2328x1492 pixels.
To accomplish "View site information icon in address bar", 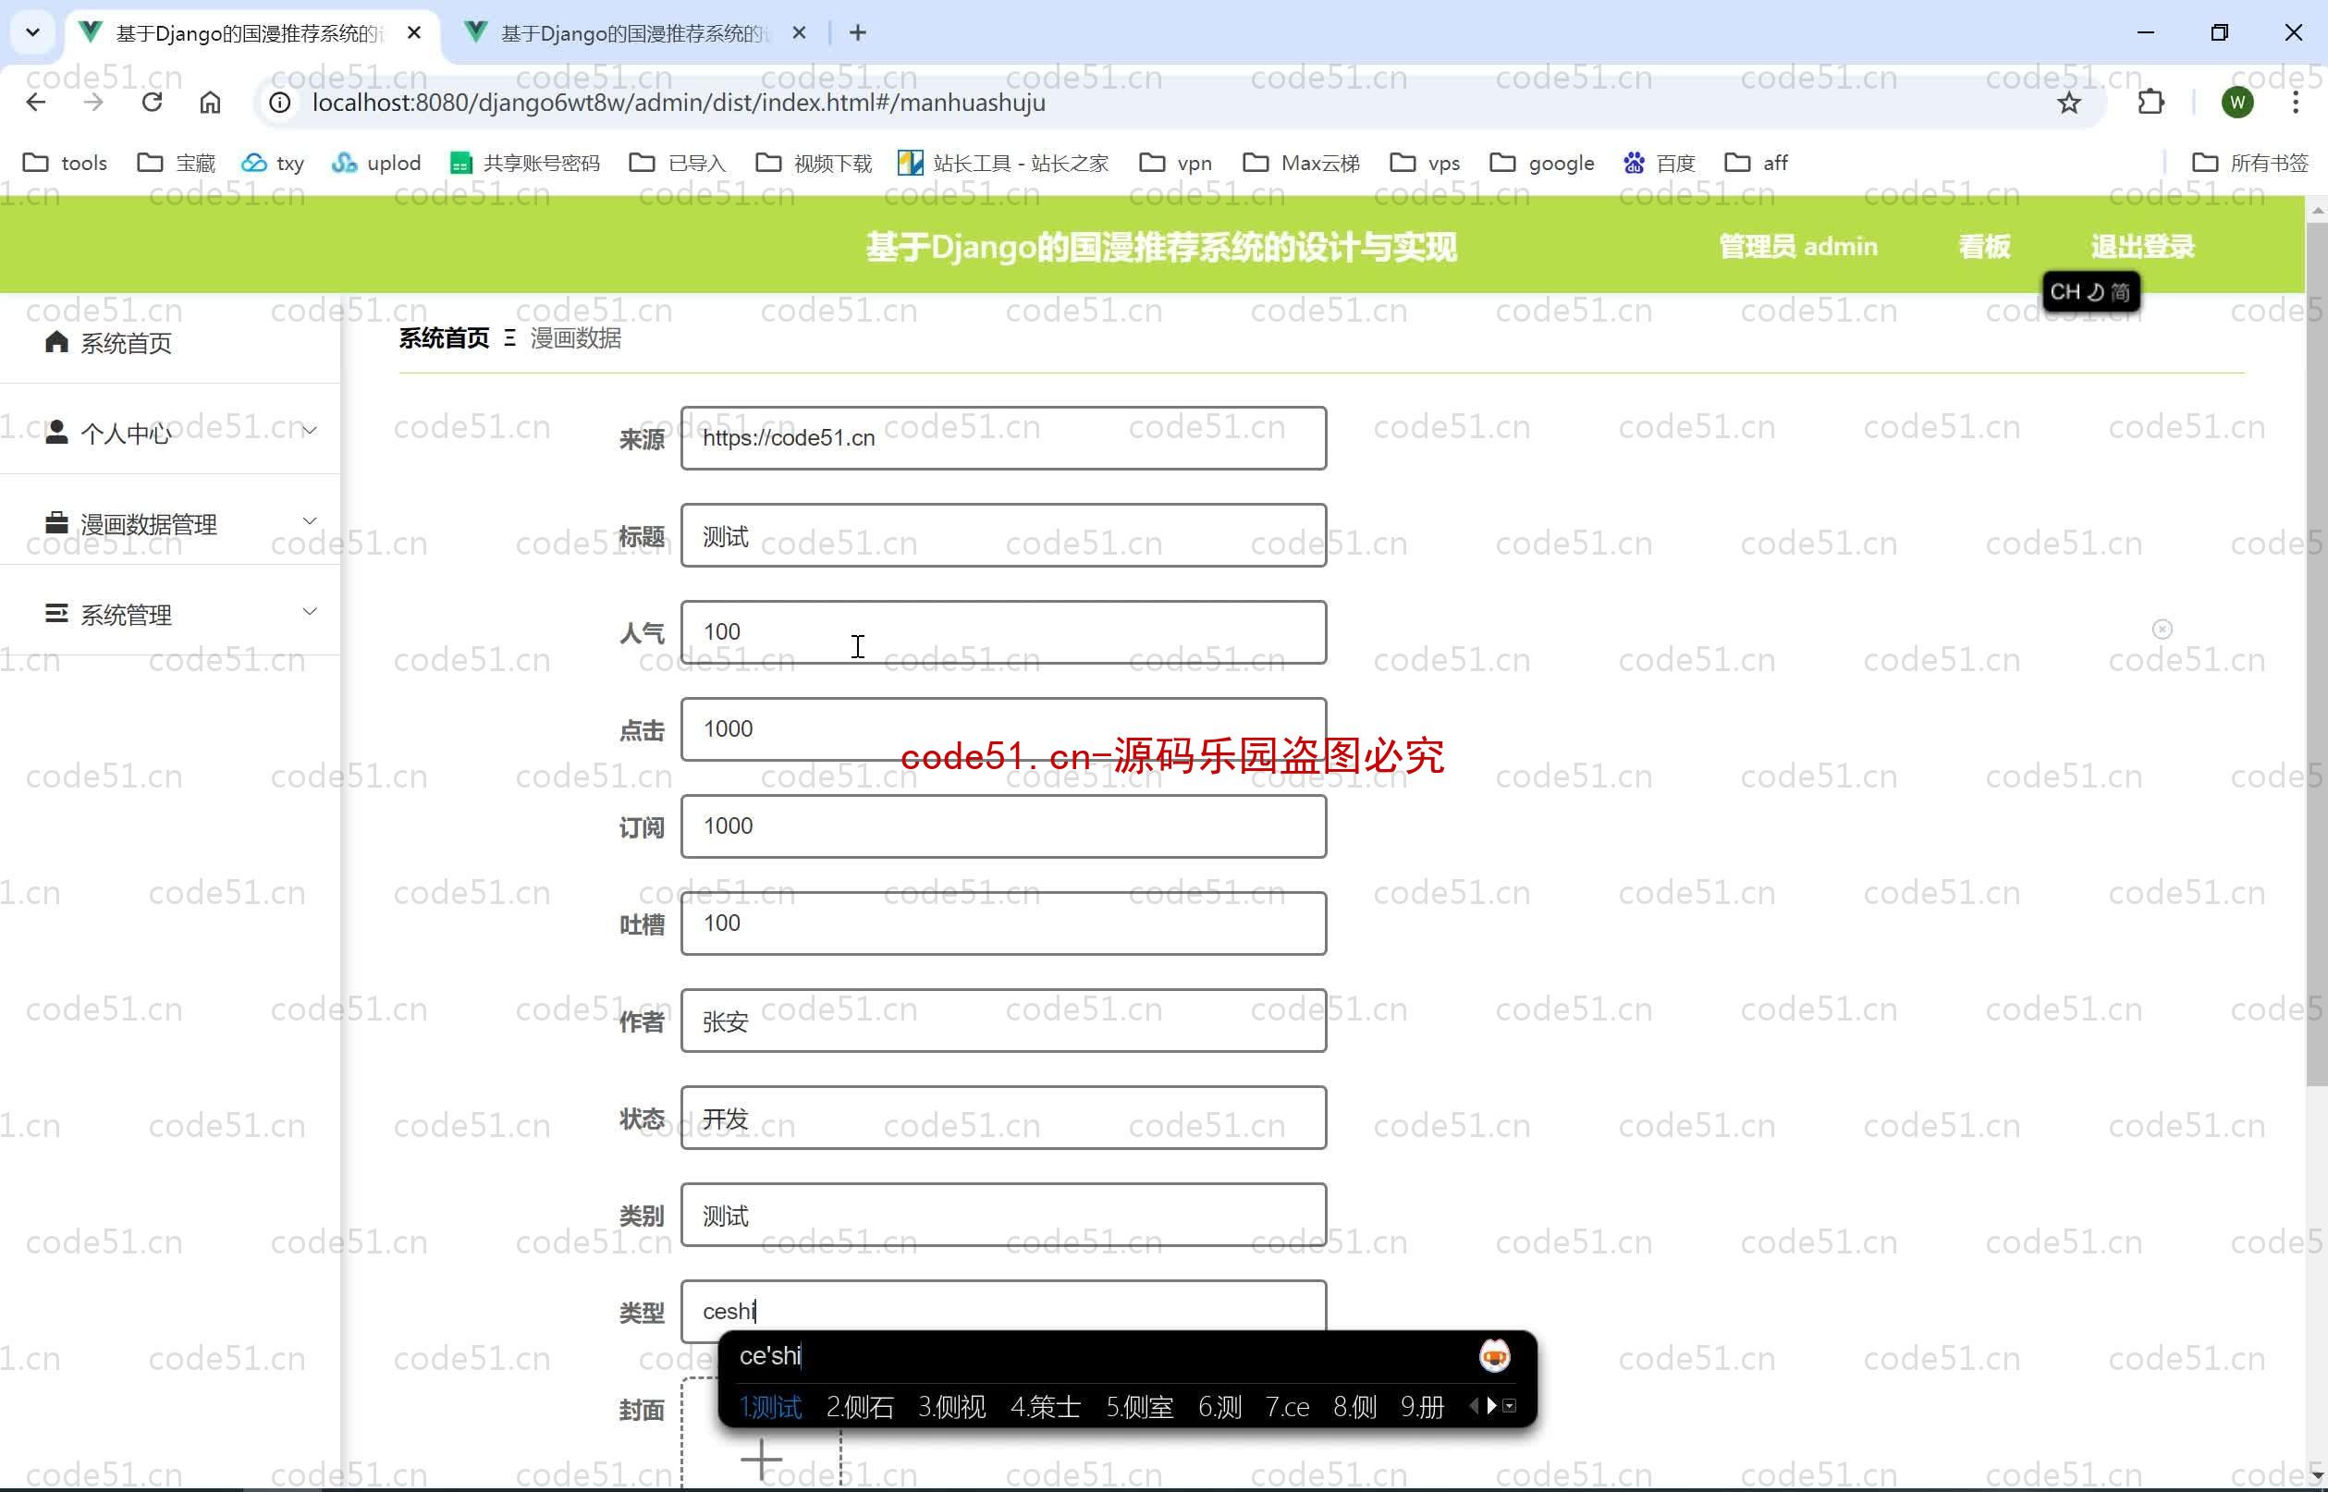I will click(x=280, y=103).
